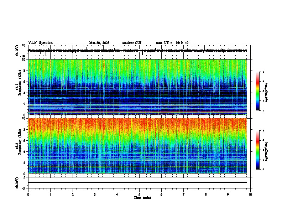Click the "-10" tick on ch.1(V) axis
The image size is (282, 218).
coord(23,56)
